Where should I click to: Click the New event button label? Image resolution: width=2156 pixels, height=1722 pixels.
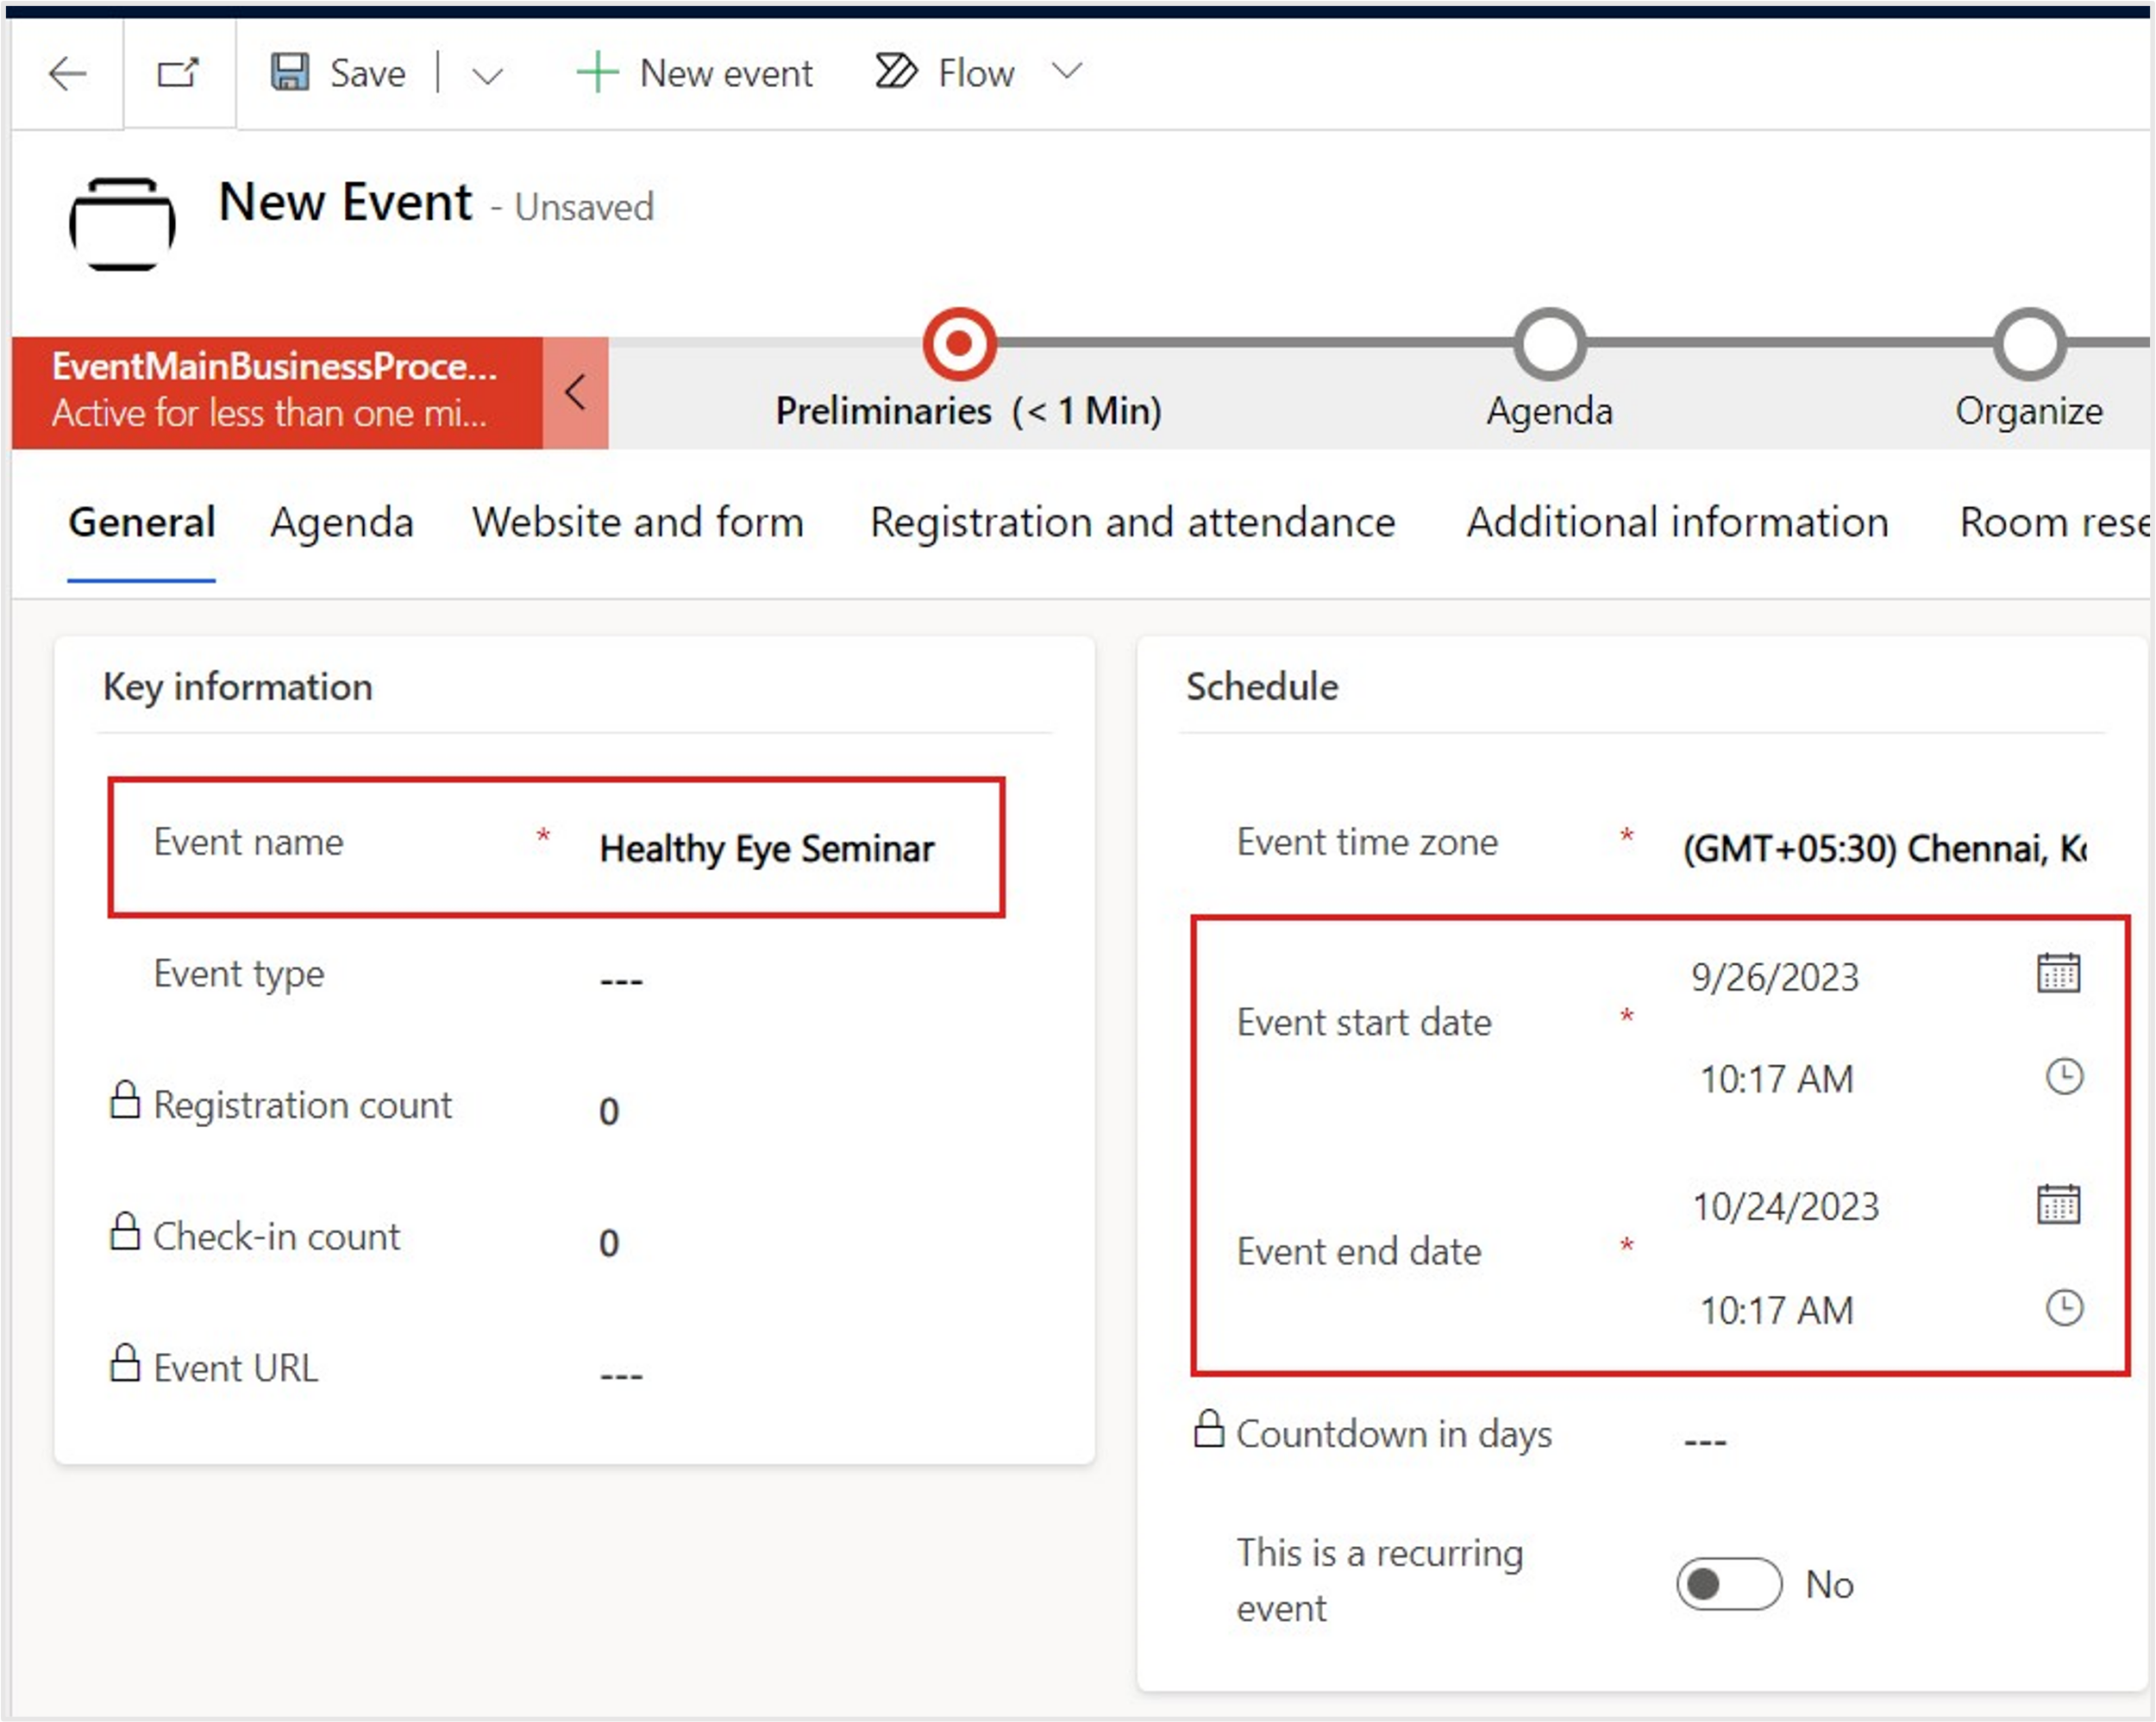726,74
